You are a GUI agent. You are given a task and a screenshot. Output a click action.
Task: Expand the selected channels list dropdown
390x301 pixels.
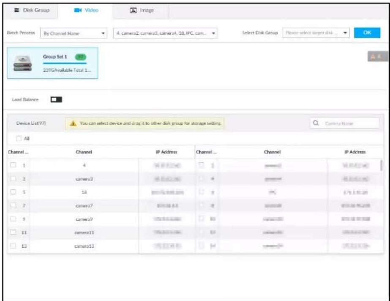[165, 33]
